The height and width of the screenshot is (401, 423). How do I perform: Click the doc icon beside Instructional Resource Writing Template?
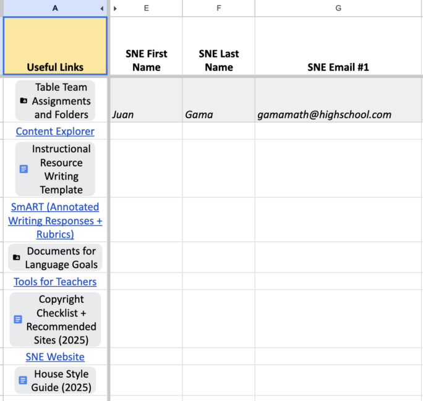point(23,169)
